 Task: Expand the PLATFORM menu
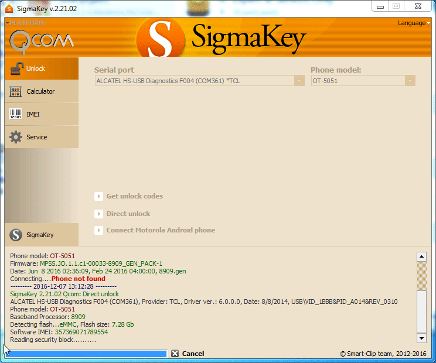pyautogui.click(x=25, y=23)
